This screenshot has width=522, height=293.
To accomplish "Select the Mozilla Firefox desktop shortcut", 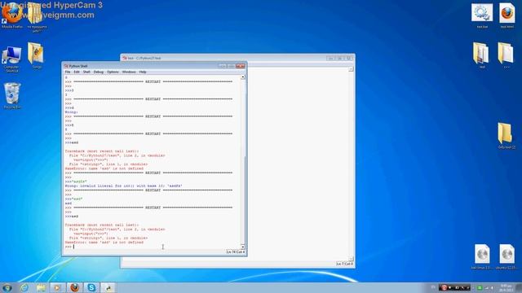I will coord(12,15).
